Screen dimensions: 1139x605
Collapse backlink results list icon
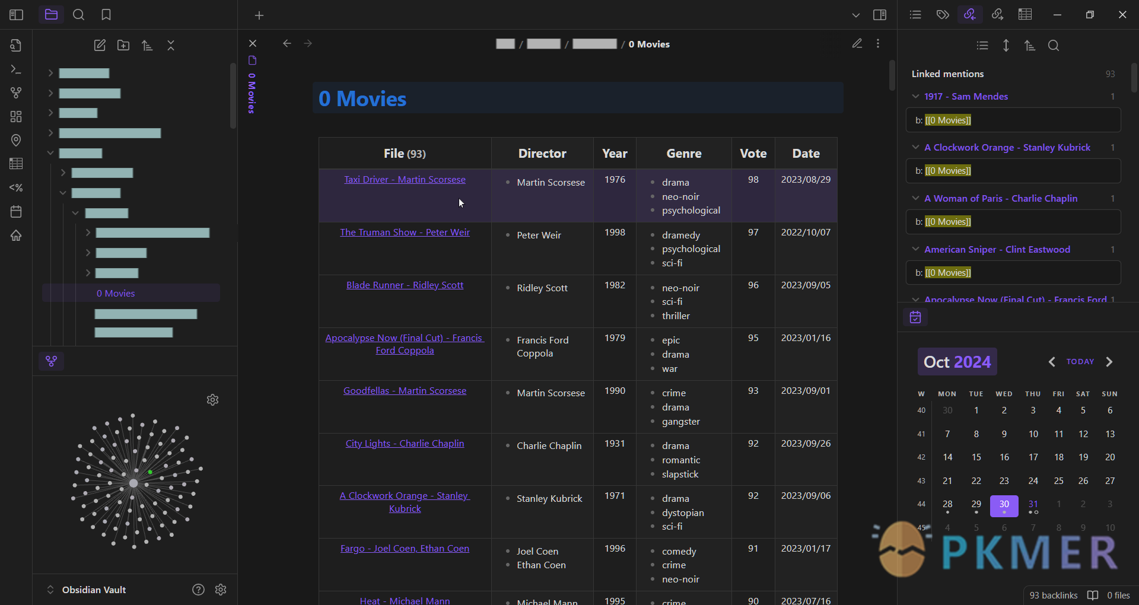click(x=982, y=46)
